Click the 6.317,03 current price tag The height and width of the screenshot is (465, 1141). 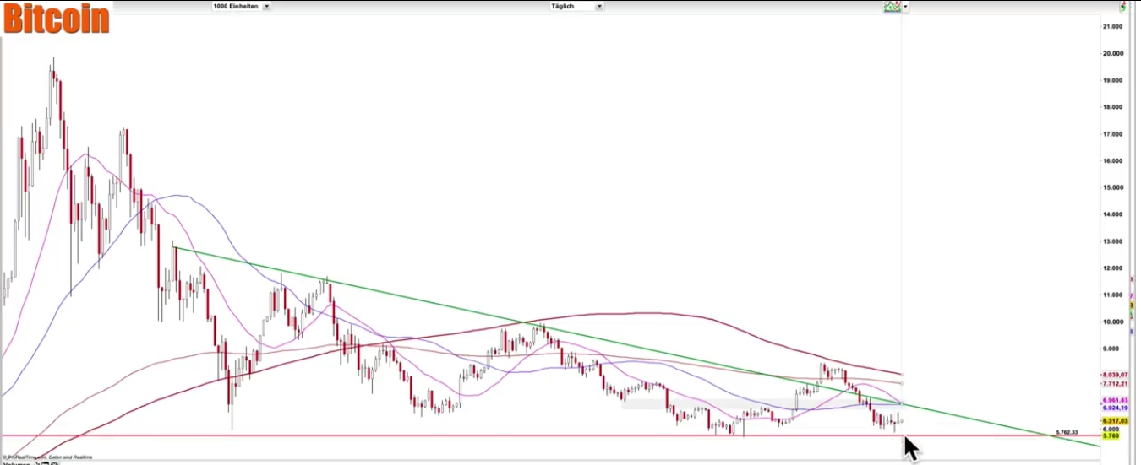coord(1115,420)
